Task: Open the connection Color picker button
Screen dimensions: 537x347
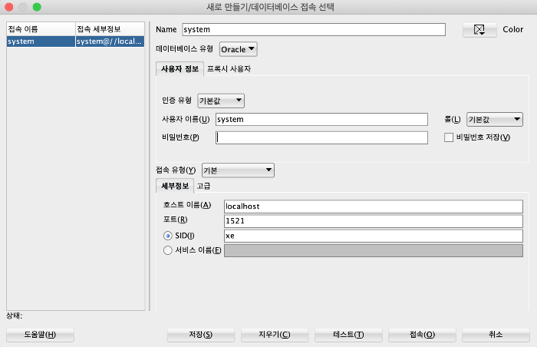Action: point(479,30)
